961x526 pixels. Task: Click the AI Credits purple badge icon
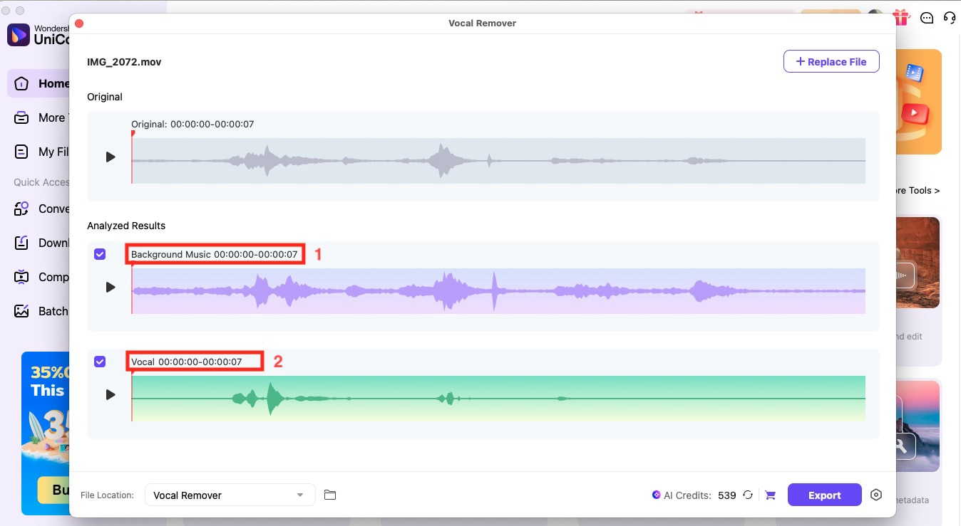pos(656,495)
